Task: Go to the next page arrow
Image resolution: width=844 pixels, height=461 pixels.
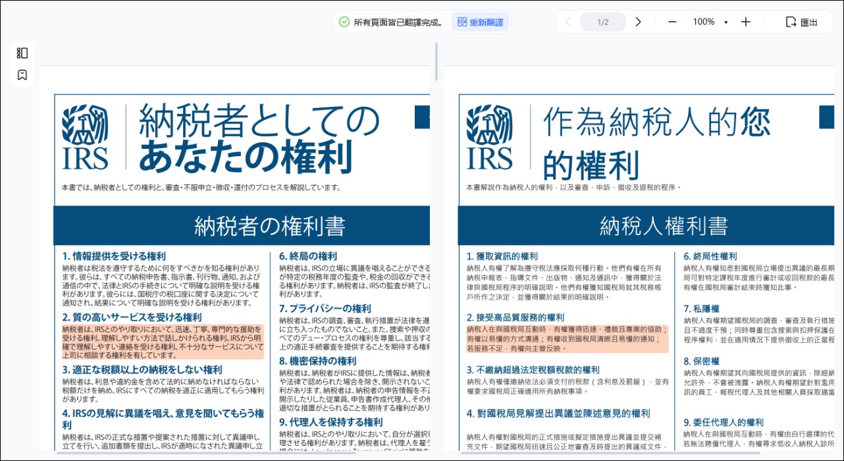Action: (x=637, y=22)
